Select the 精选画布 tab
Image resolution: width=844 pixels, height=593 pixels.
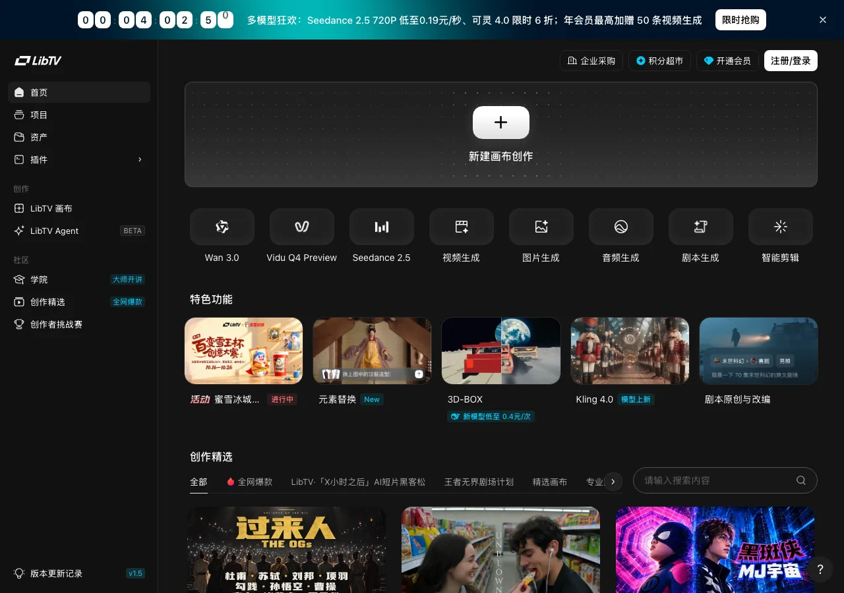tap(550, 482)
